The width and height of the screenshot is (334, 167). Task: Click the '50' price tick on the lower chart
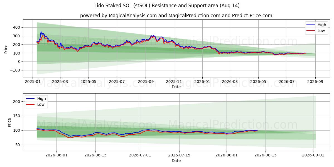[x=18, y=145]
